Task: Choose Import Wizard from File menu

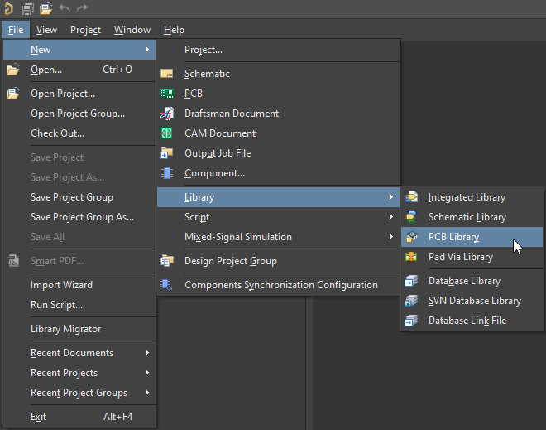Action: (x=61, y=285)
